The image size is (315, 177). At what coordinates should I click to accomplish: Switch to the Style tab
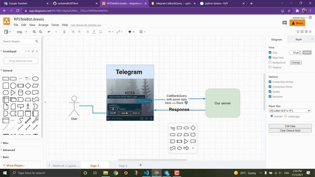pos(298,39)
